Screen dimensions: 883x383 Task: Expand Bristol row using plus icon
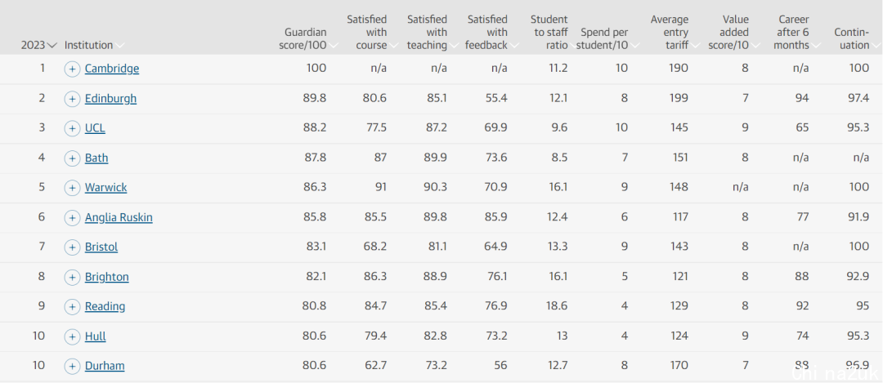coord(72,247)
